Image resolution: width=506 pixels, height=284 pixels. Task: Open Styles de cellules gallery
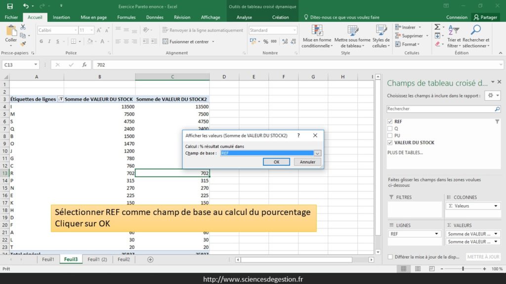381,31
